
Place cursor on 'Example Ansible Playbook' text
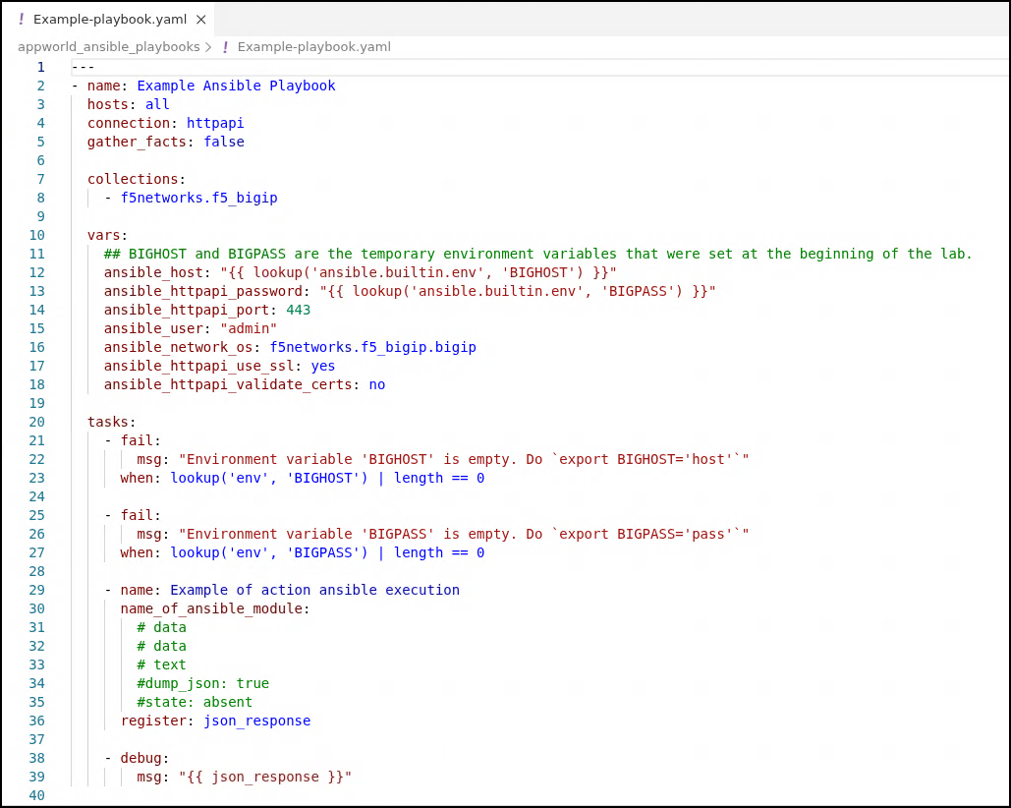pos(236,86)
